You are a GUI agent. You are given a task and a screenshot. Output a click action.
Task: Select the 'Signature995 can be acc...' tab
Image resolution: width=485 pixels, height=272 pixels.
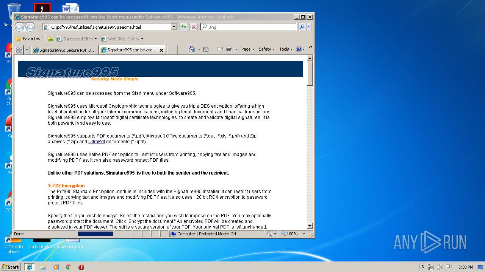(129, 50)
